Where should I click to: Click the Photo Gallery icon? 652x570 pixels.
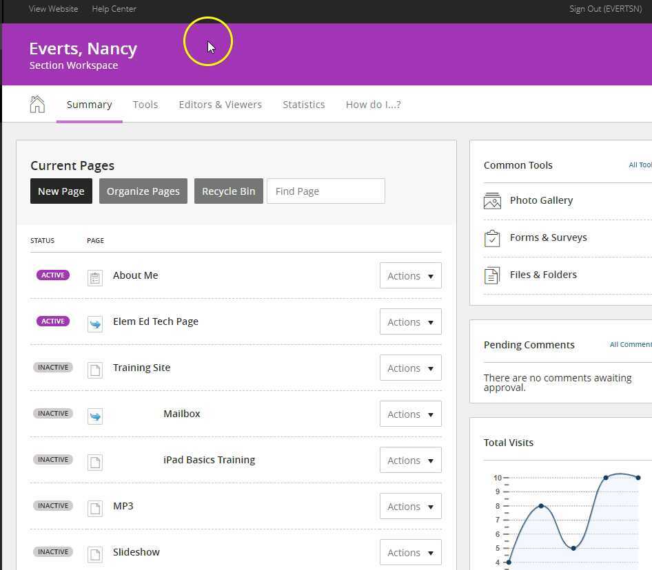(x=492, y=201)
